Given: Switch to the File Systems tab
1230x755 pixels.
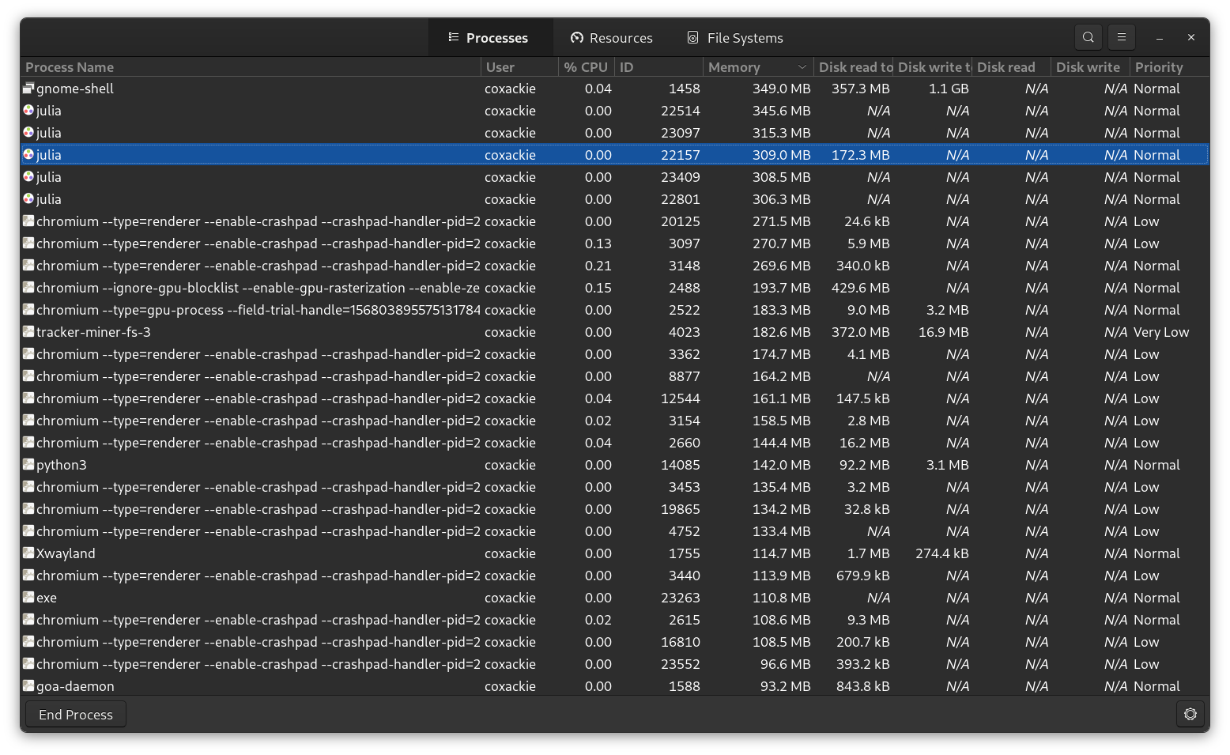Looking at the screenshot, I should coord(734,37).
